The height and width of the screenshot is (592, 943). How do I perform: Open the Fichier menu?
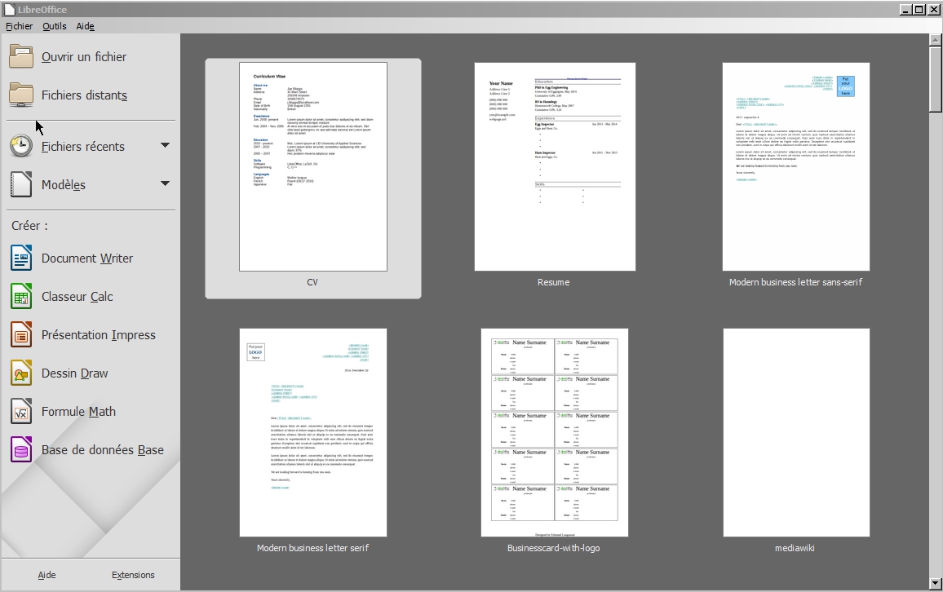click(x=20, y=26)
